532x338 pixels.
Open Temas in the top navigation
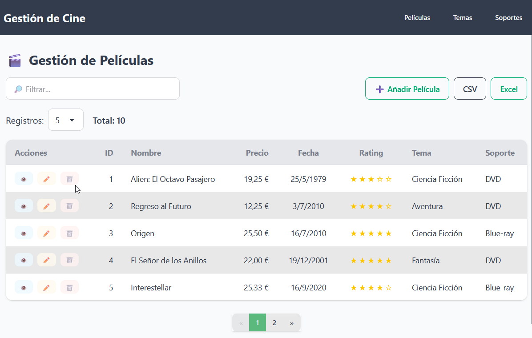pyautogui.click(x=463, y=18)
